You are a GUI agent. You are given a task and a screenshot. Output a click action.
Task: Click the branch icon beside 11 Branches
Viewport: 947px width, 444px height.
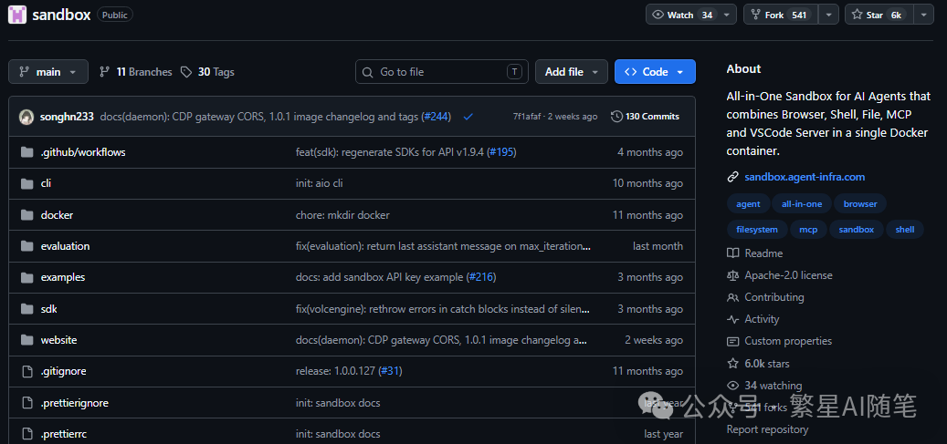point(104,72)
